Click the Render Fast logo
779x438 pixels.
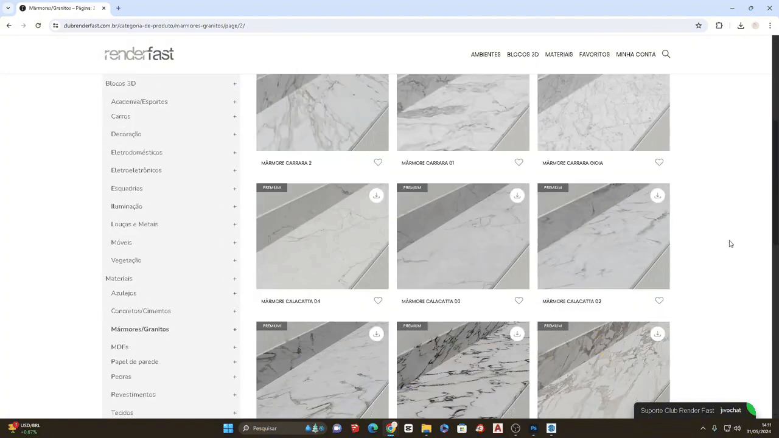pos(139,54)
